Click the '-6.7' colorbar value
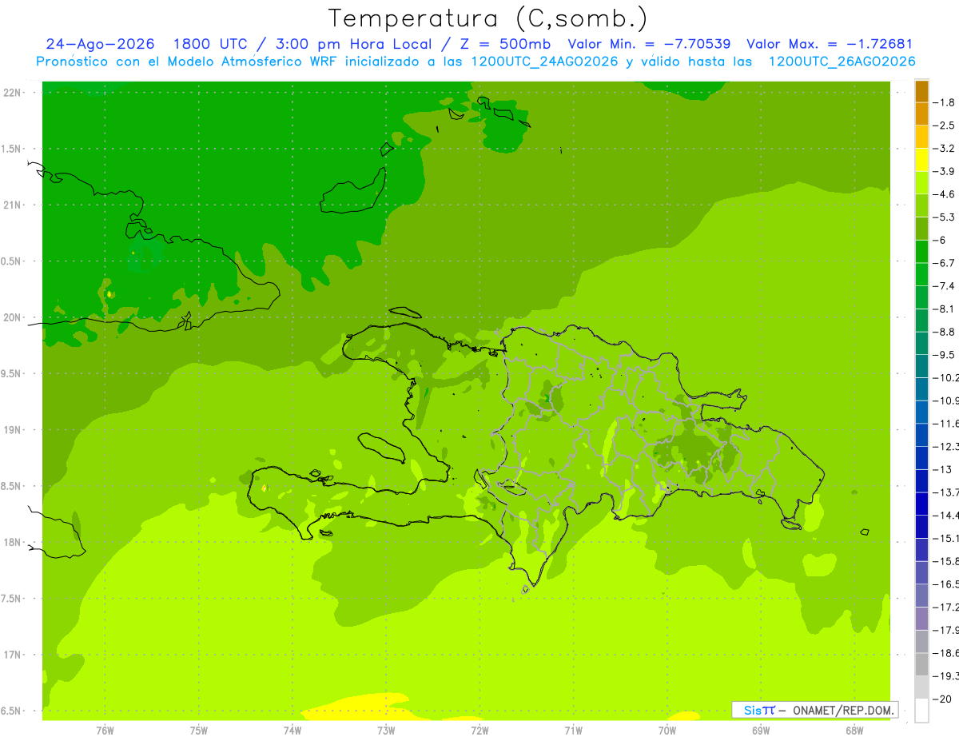This screenshot has height=741, width=959. [x=945, y=263]
